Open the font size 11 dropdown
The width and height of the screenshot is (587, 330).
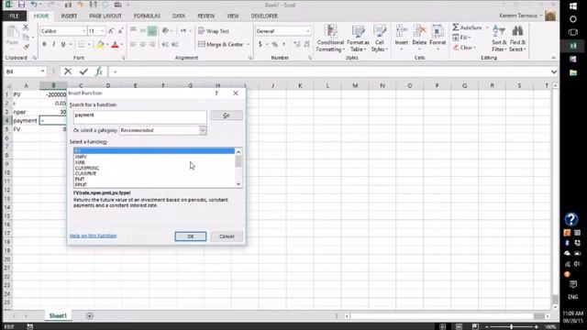[x=103, y=31]
